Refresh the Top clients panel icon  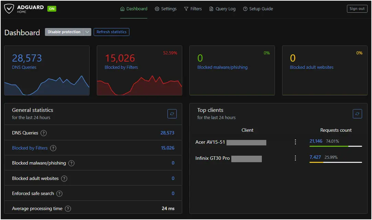(x=357, y=114)
